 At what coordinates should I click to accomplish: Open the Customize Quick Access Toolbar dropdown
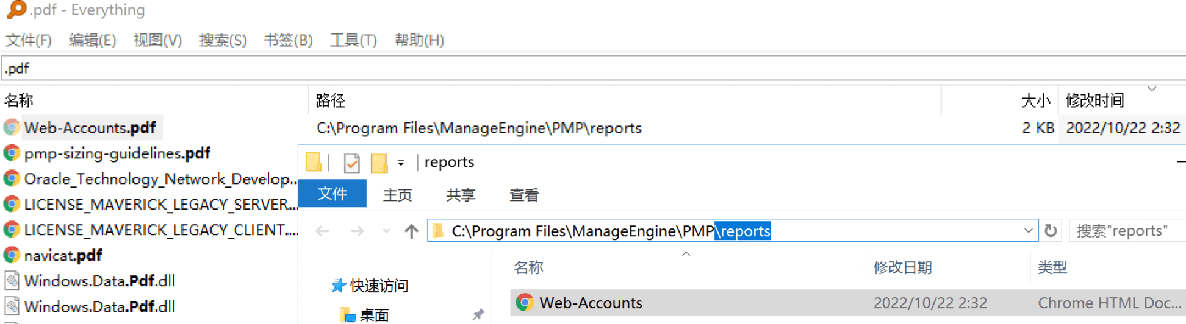(401, 163)
